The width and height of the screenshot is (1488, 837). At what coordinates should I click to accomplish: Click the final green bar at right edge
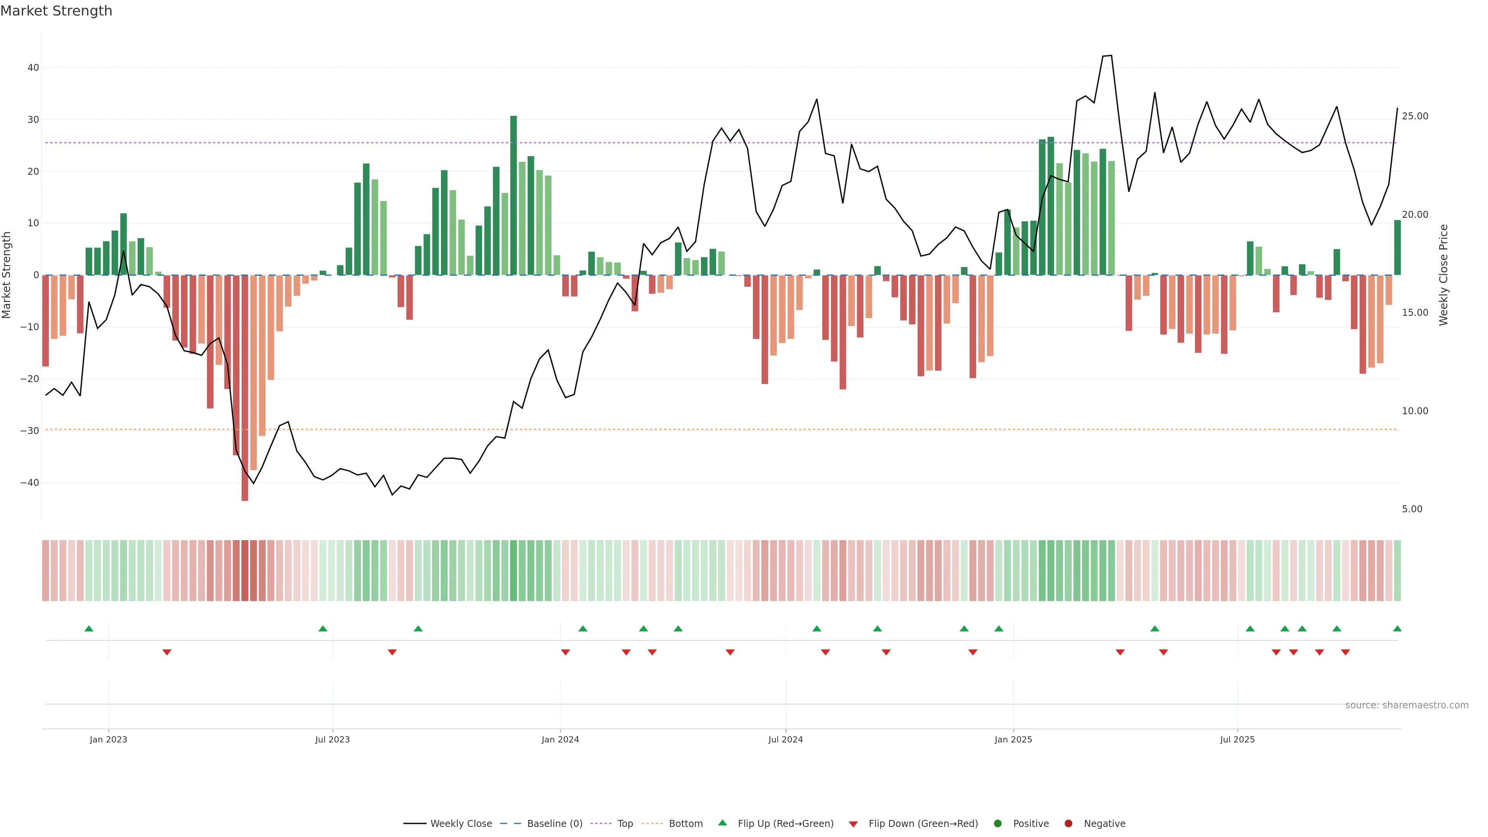coord(1397,247)
